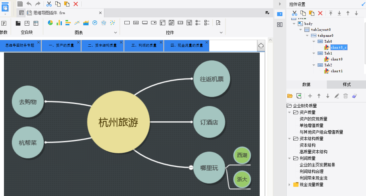This screenshot has height=196, width=366.
Task: Insert a date picker widget
Action: point(171,23)
